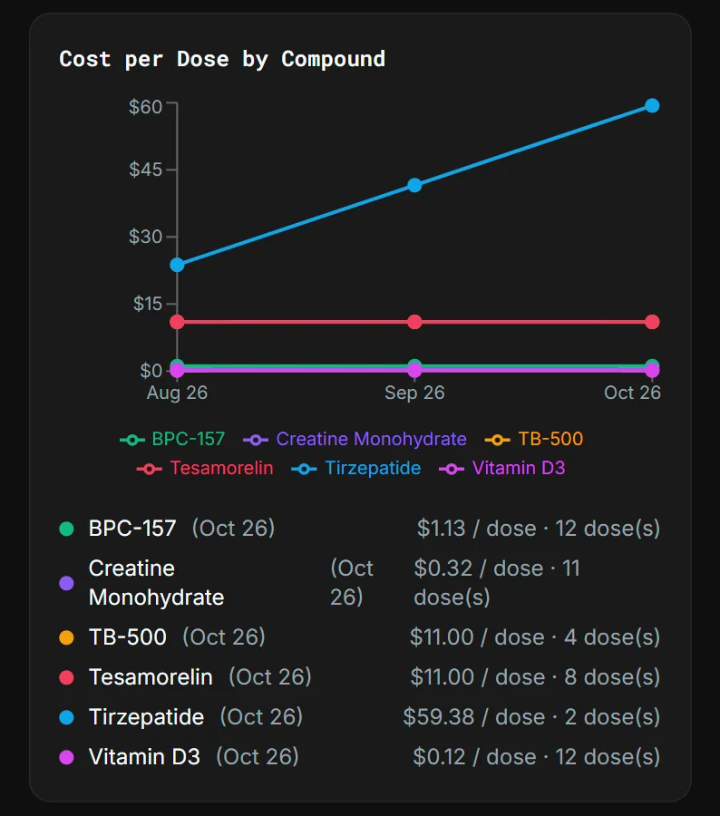
Task: Click $0.12 / dose · 12 dose(s) value
Action: pos(537,757)
